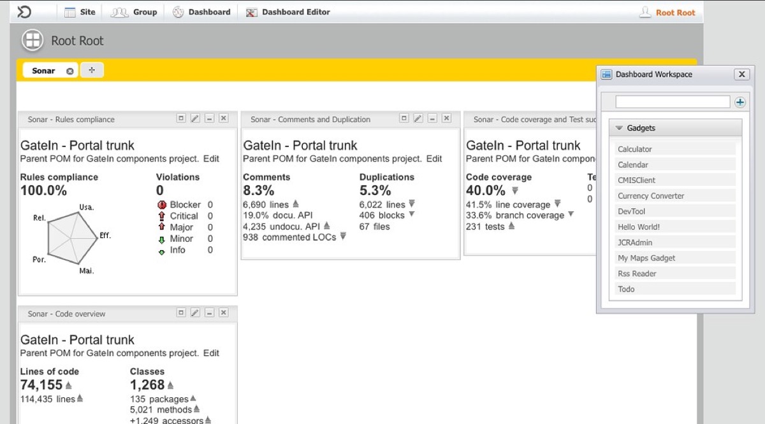Click the round dashboard grid icon beside Root Root
The height and width of the screenshot is (424, 765).
pos(33,40)
